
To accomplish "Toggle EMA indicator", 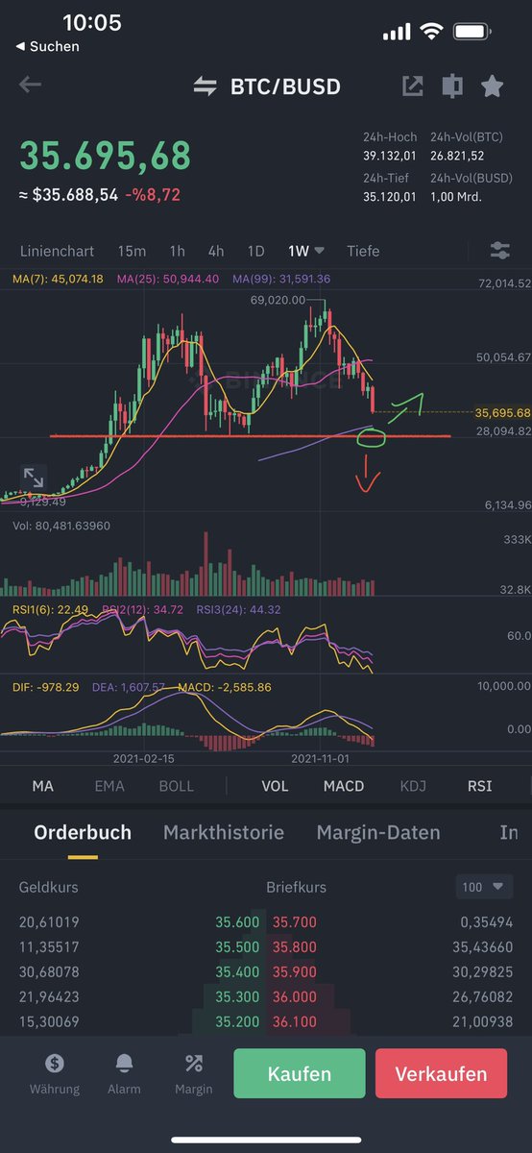I will (109, 786).
